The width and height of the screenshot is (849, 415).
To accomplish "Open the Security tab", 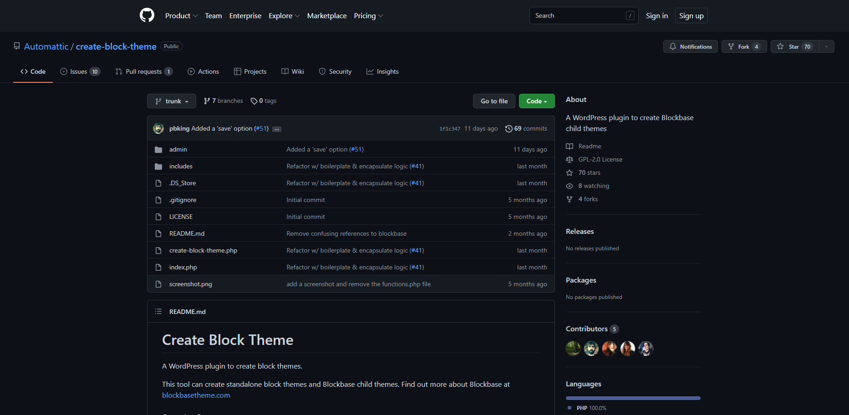I will (335, 71).
